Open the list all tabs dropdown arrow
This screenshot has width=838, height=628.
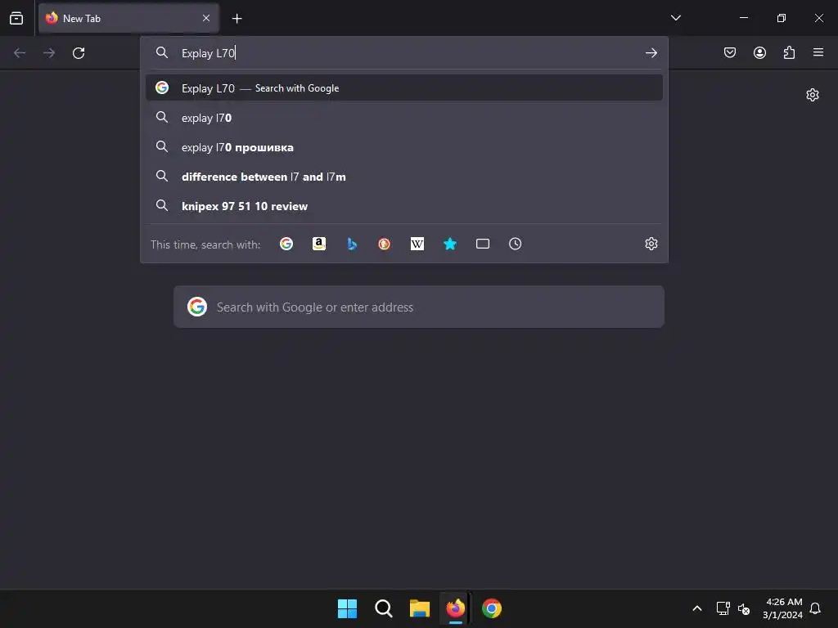(675, 18)
